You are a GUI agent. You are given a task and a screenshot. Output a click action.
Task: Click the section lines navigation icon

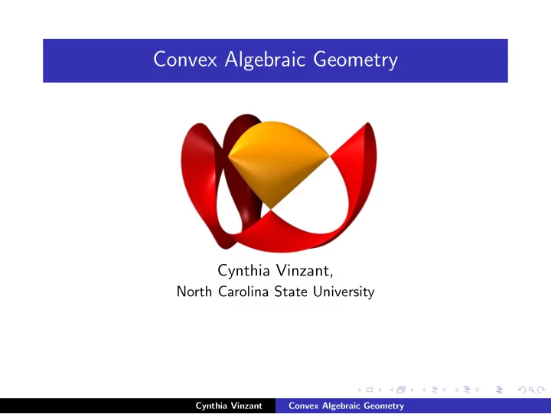[x=467, y=390]
